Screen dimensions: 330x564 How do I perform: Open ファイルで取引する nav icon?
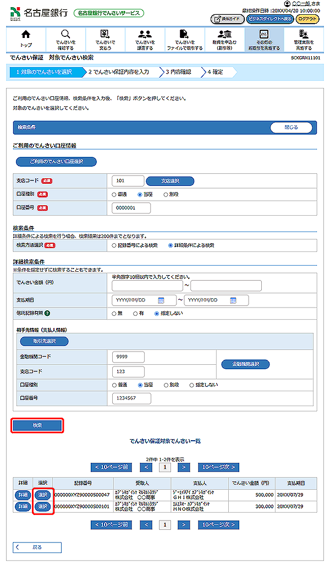click(185, 40)
